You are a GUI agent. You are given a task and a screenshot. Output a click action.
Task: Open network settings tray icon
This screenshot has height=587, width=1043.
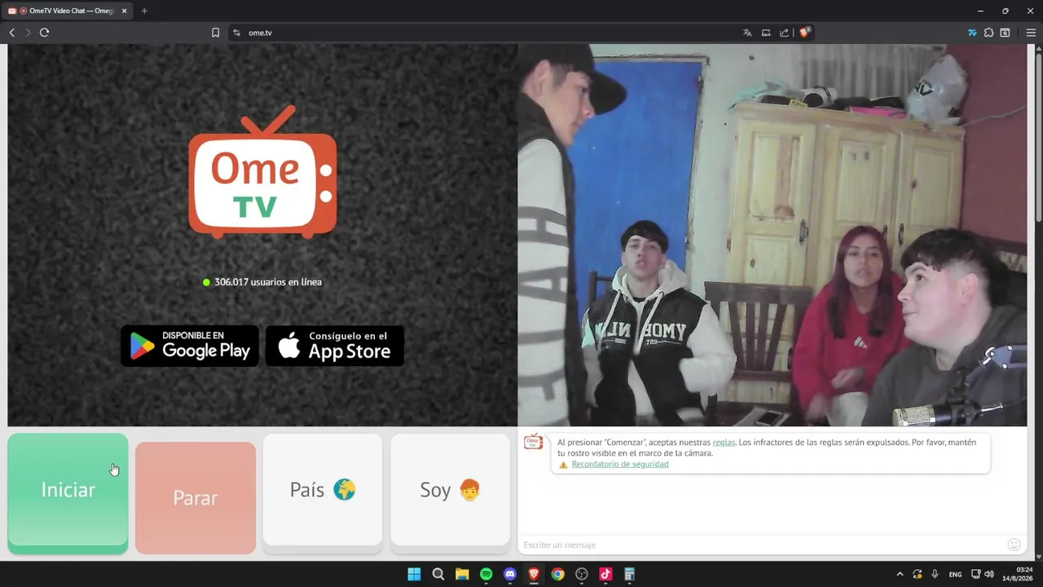[976, 574]
